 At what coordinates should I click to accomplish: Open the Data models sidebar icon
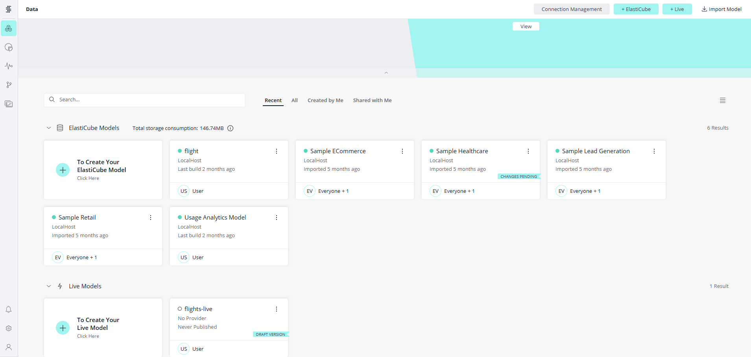9,29
